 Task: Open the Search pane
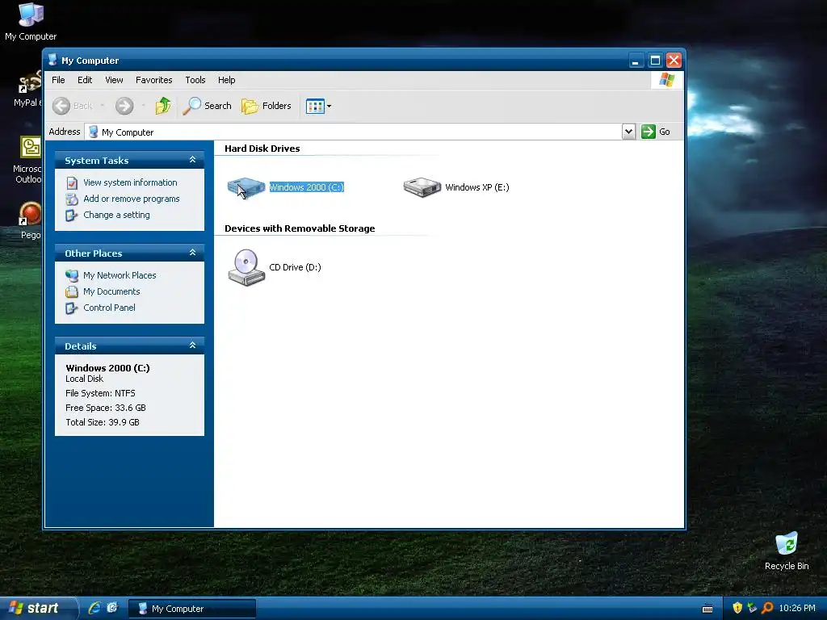click(207, 106)
